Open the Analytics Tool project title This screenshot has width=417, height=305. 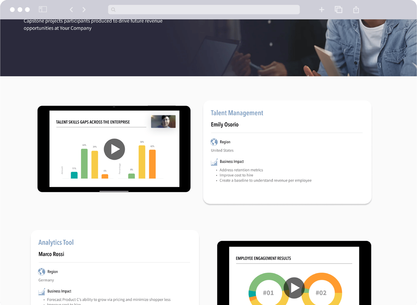tap(56, 242)
